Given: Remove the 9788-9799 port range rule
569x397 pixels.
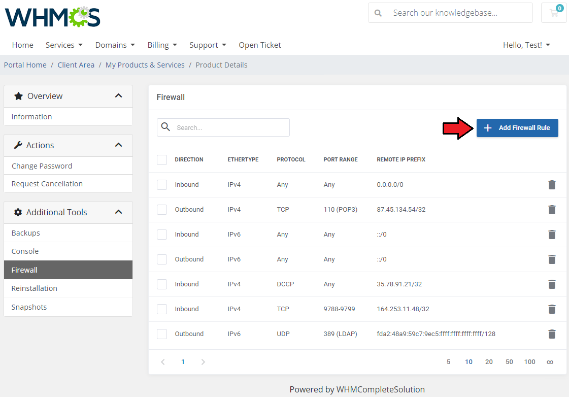Looking at the screenshot, I should click(x=552, y=309).
